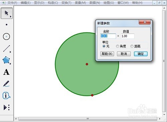This screenshot has height=122, width=167.
Task: Open the Custom tools icon
Action: coord(7,107)
